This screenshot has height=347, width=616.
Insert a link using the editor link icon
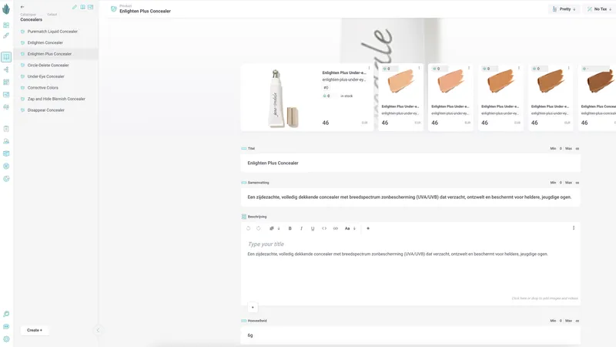tap(335, 228)
